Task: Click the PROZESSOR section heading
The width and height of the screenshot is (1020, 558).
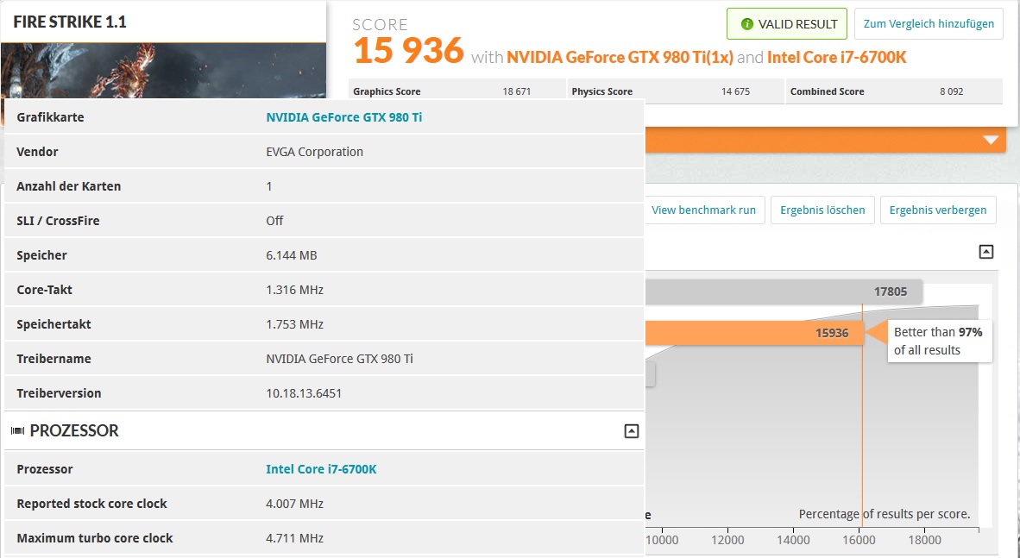Action: coord(74,430)
